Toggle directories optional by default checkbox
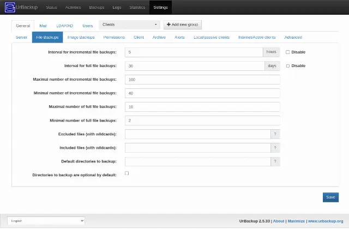Screen dimensions: 349x229 pyautogui.click(x=127, y=173)
